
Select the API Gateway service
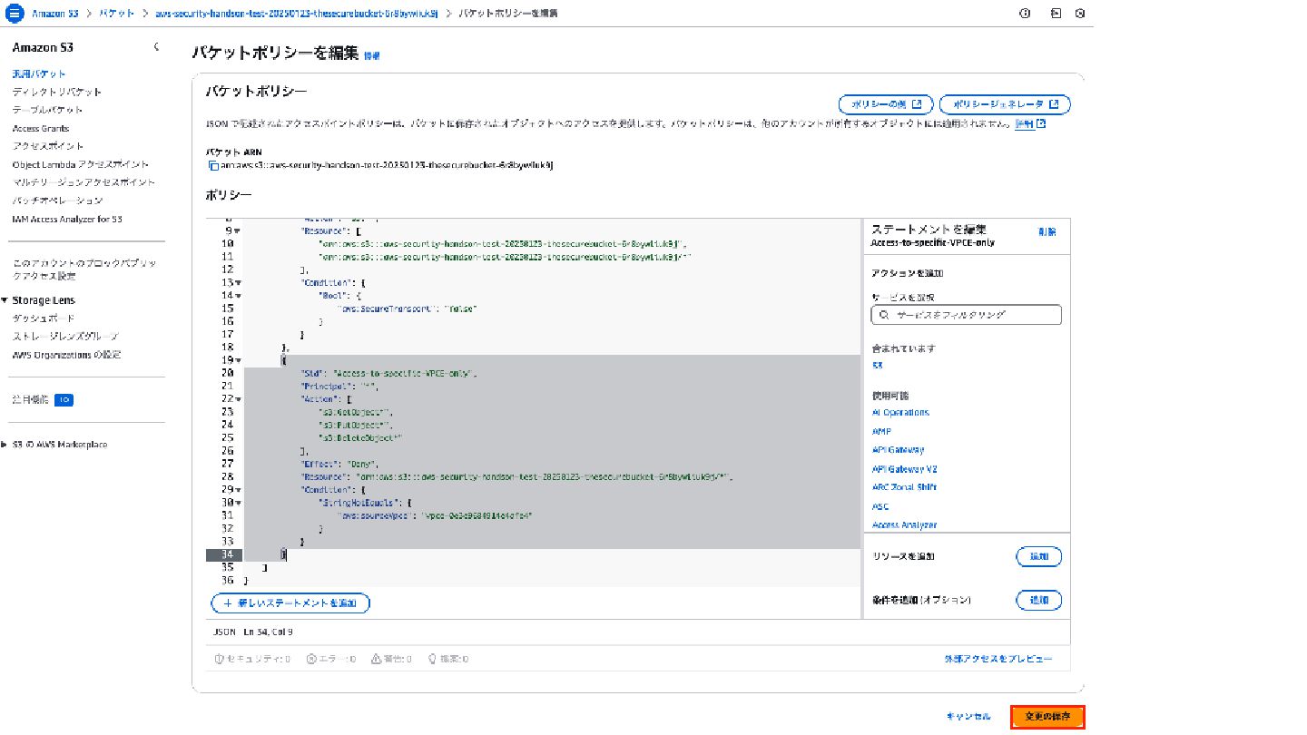(898, 450)
